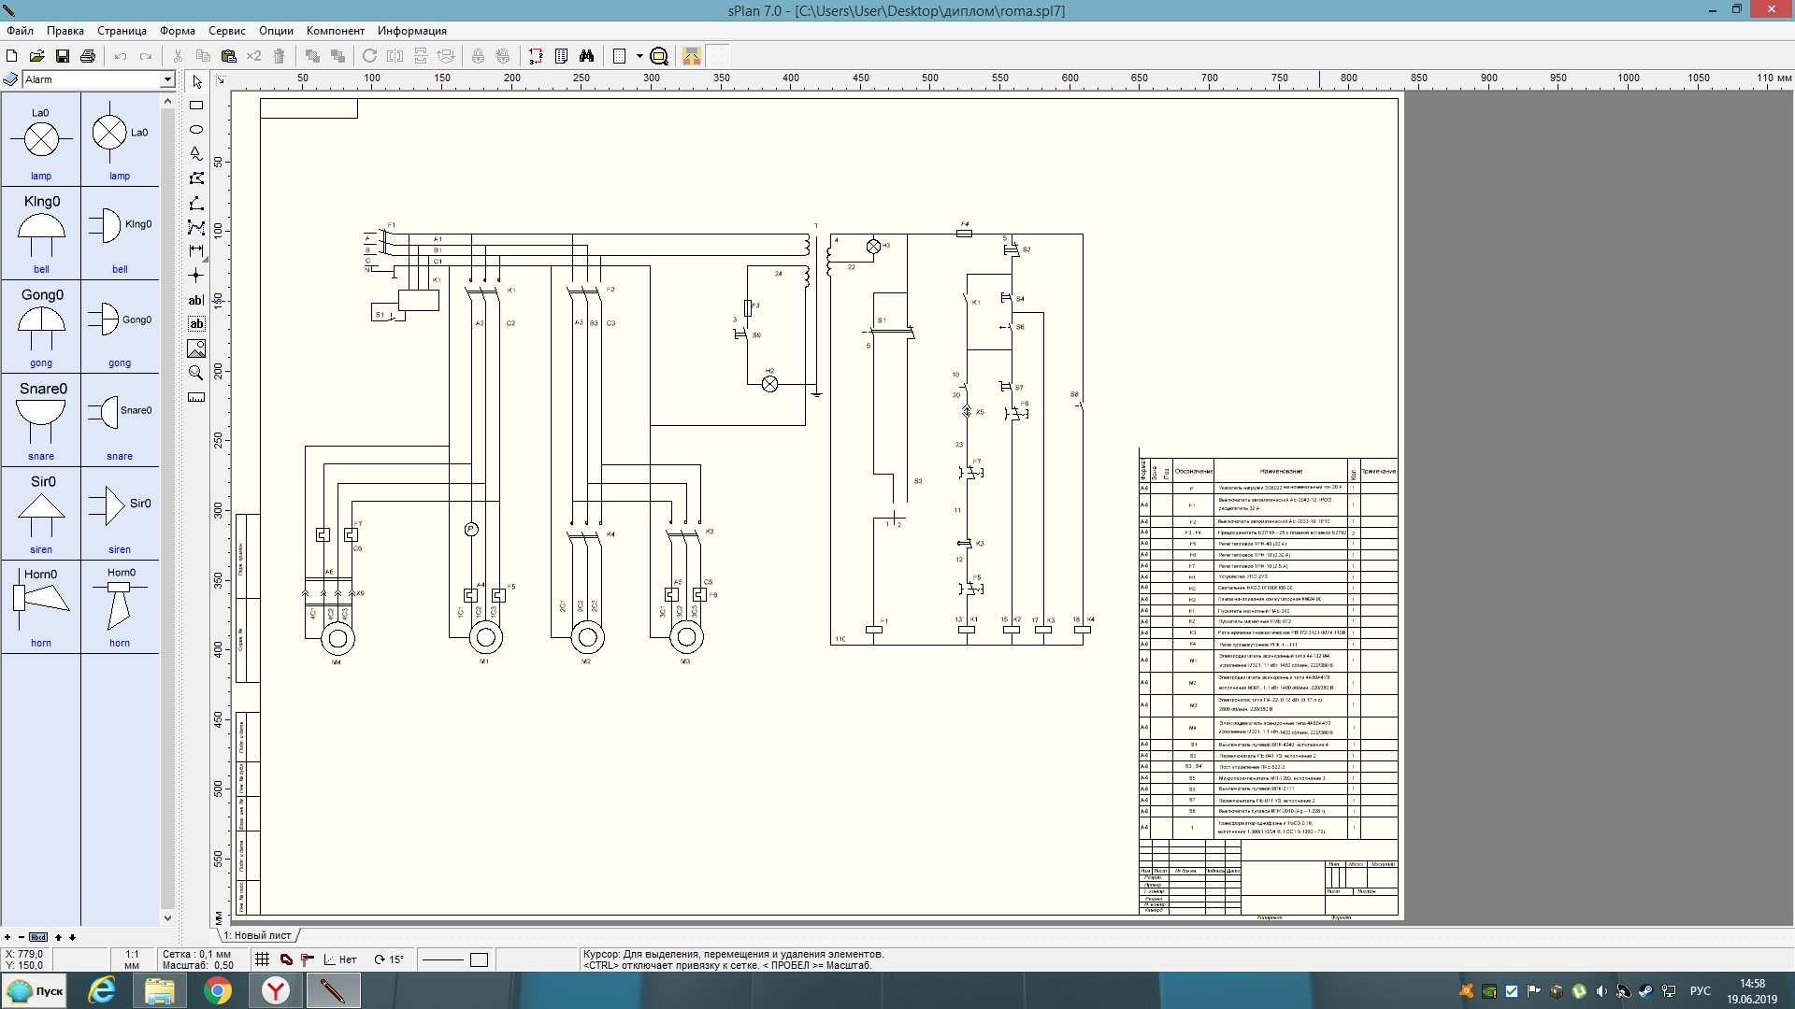Pick the text 'abl' tool
The height and width of the screenshot is (1009, 1795).
(196, 300)
